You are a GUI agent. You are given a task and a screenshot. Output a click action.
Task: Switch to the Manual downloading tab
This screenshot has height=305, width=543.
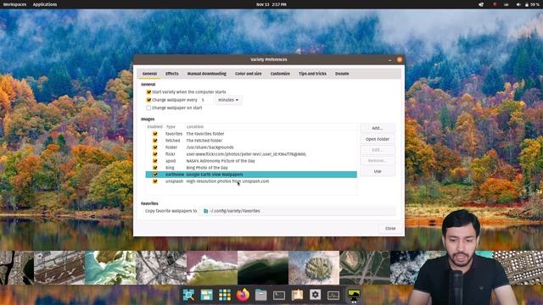tap(207, 74)
